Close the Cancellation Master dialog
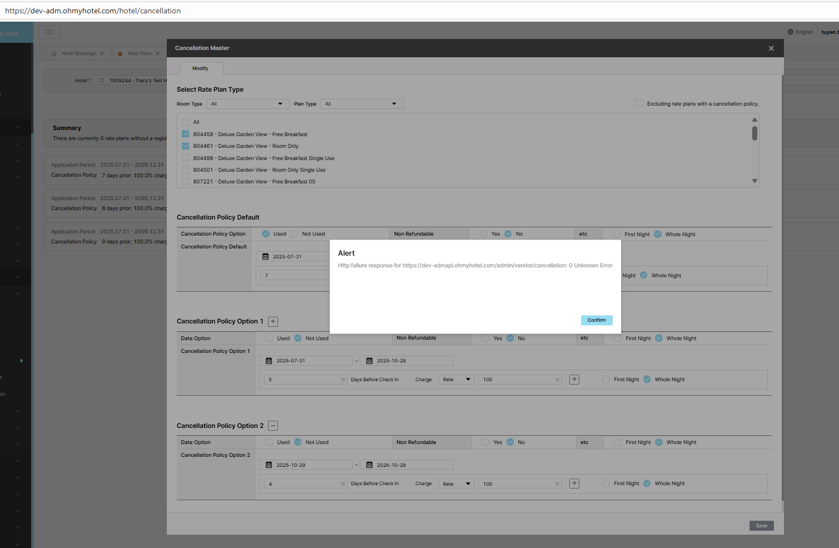Viewport: 839px width, 548px height. (x=771, y=48)
